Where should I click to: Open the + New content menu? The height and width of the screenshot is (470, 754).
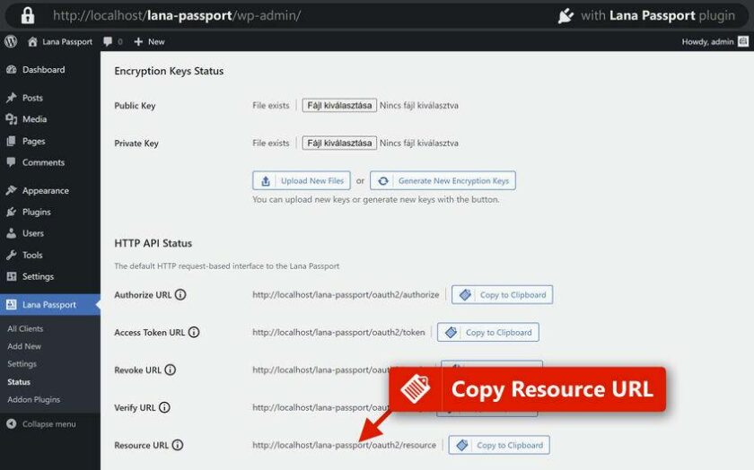150,41
